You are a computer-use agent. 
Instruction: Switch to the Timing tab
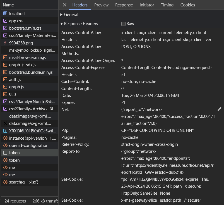(x=167, y=5)
